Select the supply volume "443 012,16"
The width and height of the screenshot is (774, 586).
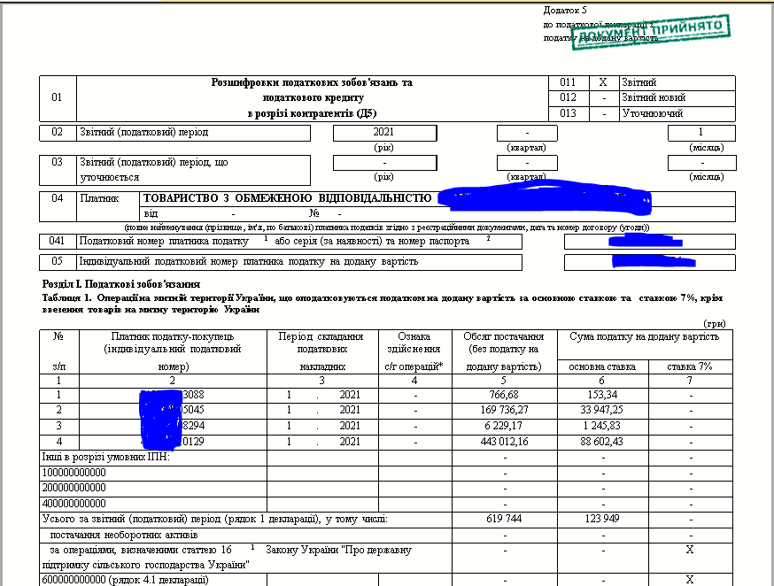point(504,442)
